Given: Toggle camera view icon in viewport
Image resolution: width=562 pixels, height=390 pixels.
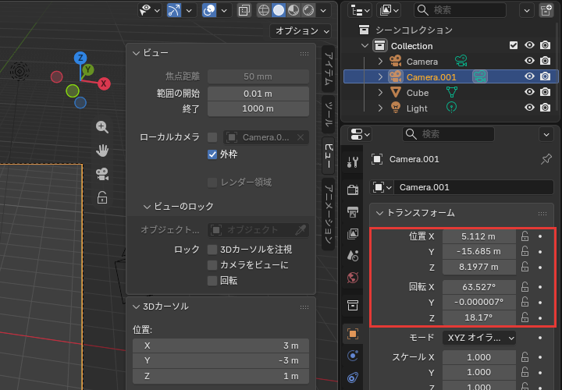Looking at the screenshot, I should 102,174.
